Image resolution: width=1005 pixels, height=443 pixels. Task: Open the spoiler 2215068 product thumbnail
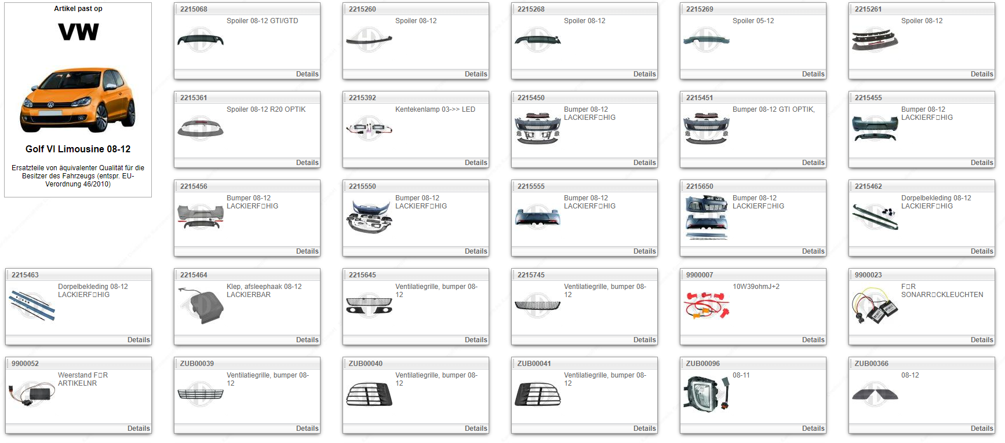(x=200, y=40)
